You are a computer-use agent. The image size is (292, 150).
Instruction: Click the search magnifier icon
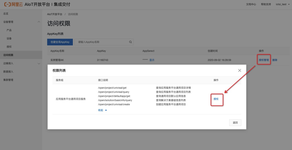coord(130,42)
